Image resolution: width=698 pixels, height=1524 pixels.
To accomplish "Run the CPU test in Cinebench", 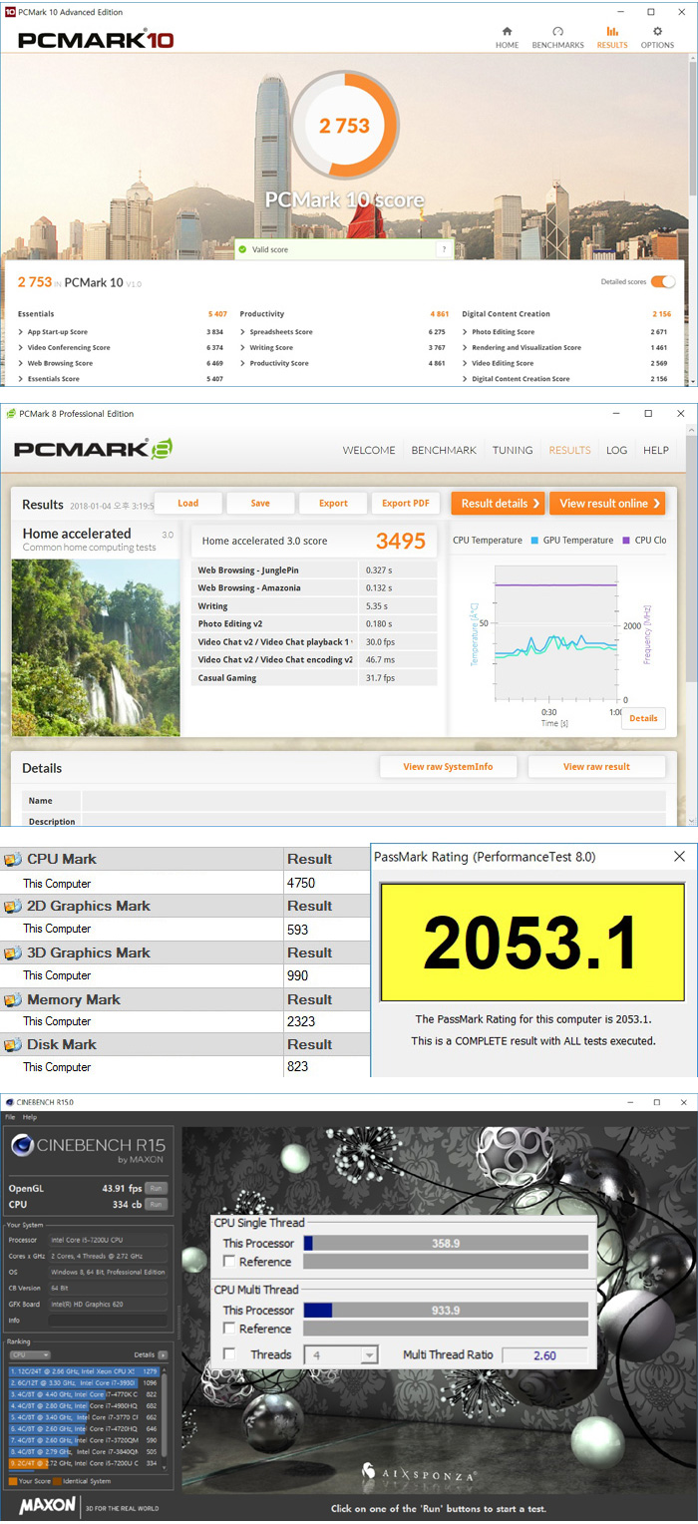I will click(x=156, y=1205).
